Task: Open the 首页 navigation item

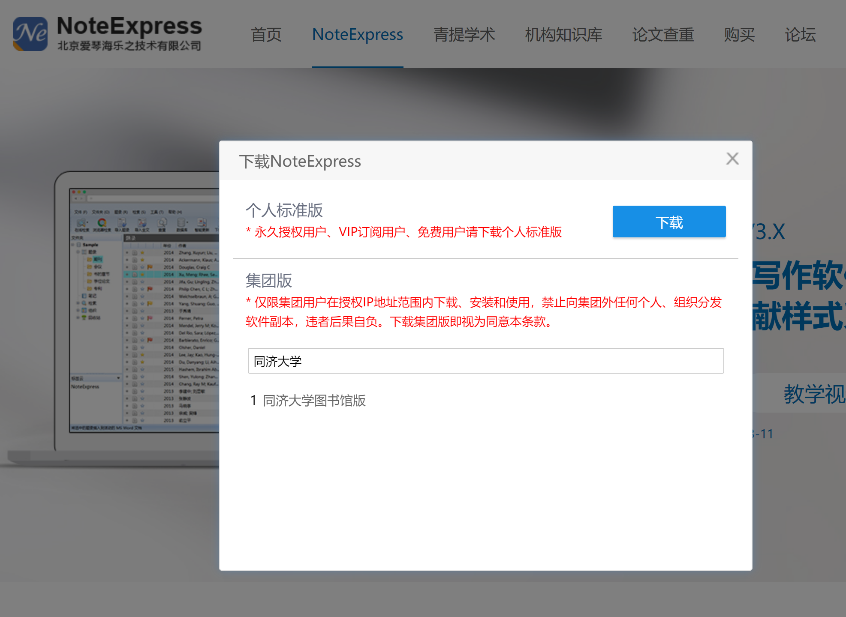Action: pos(266,35)
